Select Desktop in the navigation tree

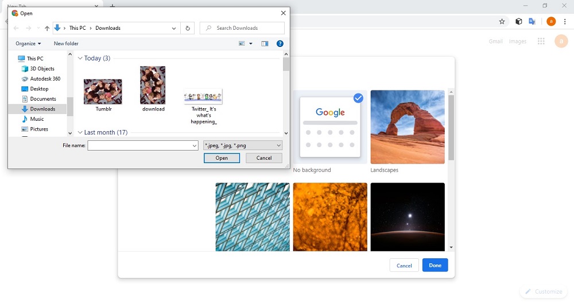(39, 89)
